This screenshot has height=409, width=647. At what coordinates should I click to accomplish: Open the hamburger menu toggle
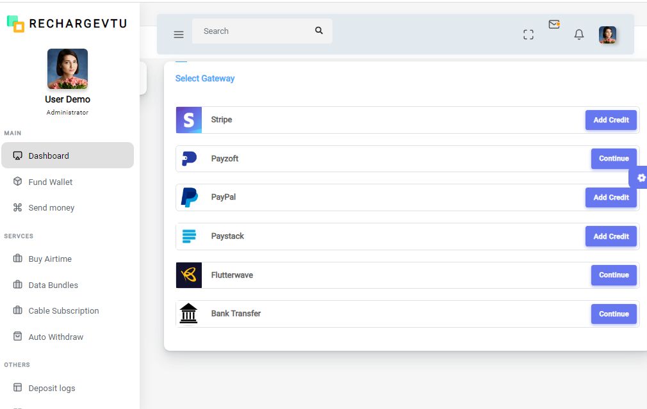tap(179, 35)
